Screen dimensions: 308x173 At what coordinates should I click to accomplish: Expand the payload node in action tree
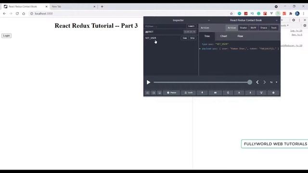200,49
